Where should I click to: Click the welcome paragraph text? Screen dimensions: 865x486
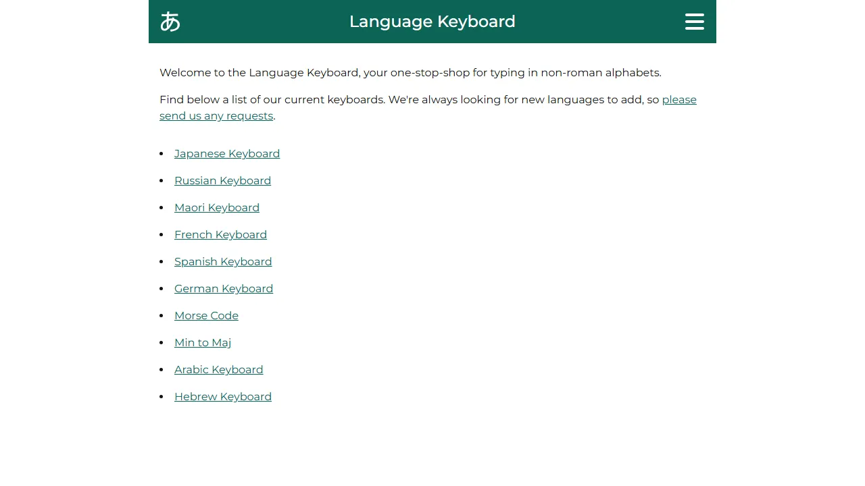click(410, 72)
